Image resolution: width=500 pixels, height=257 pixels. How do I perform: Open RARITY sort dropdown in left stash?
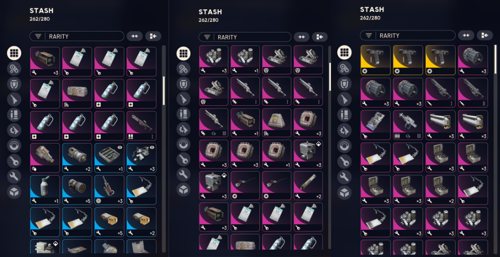click(x=77, y=36)
